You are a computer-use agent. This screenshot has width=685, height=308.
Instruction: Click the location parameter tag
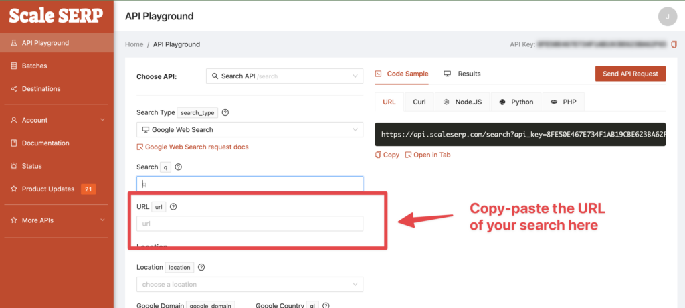tap(179, 267)
